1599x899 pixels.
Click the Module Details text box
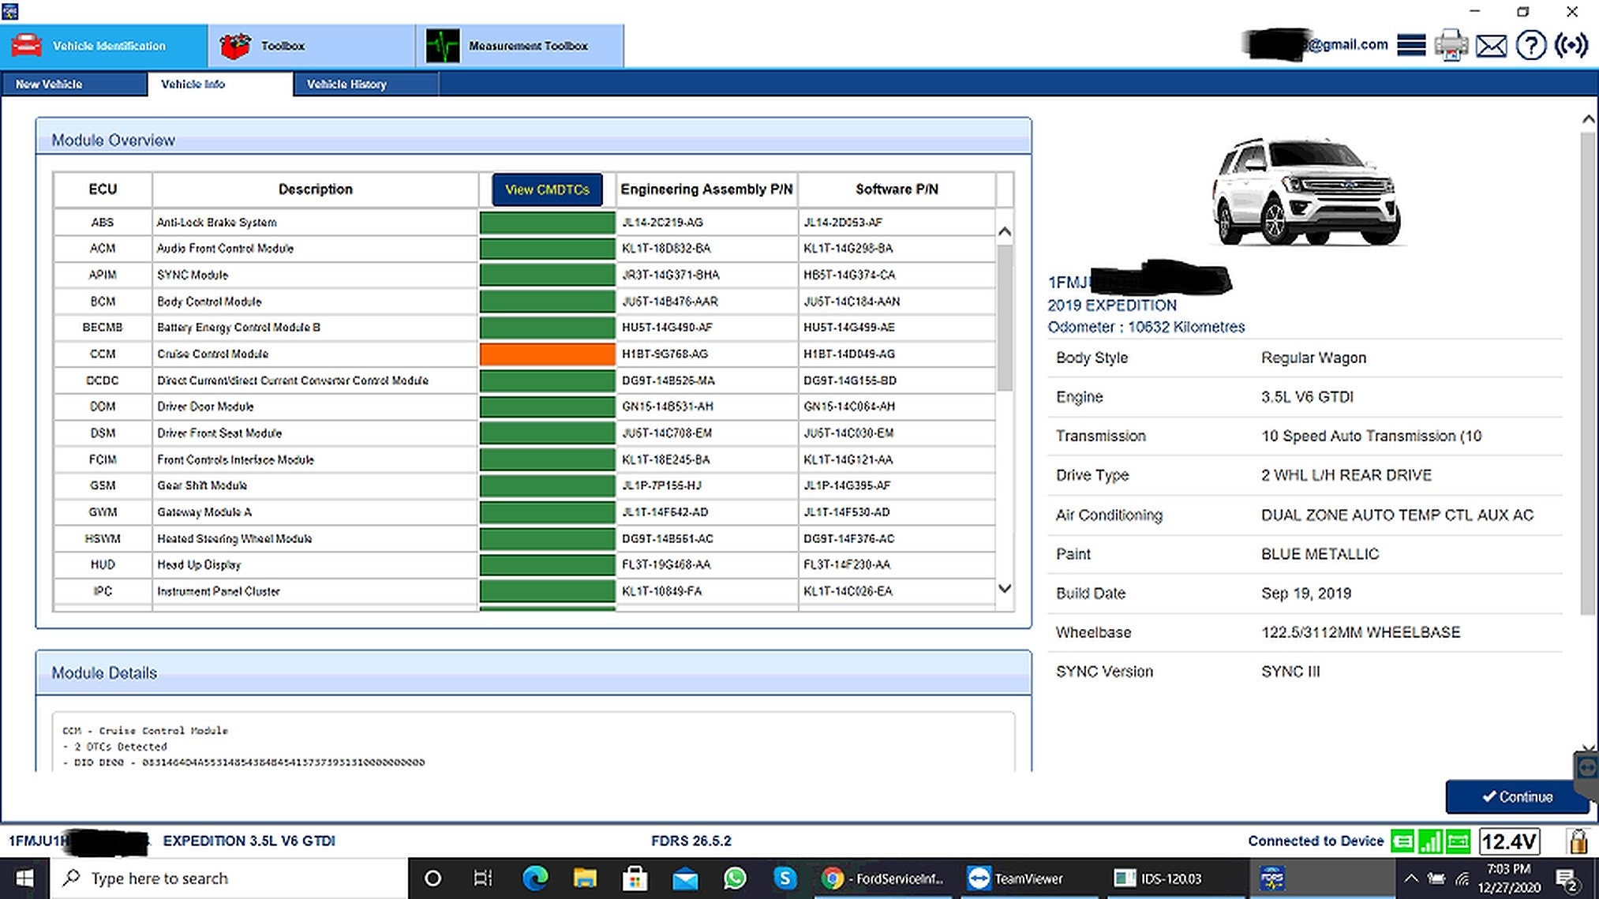(x=534, y=742)
